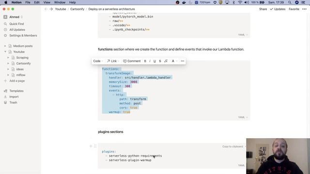Open the mlflow page
Viewport: 310px width, 174px height.
coord(21,75)
